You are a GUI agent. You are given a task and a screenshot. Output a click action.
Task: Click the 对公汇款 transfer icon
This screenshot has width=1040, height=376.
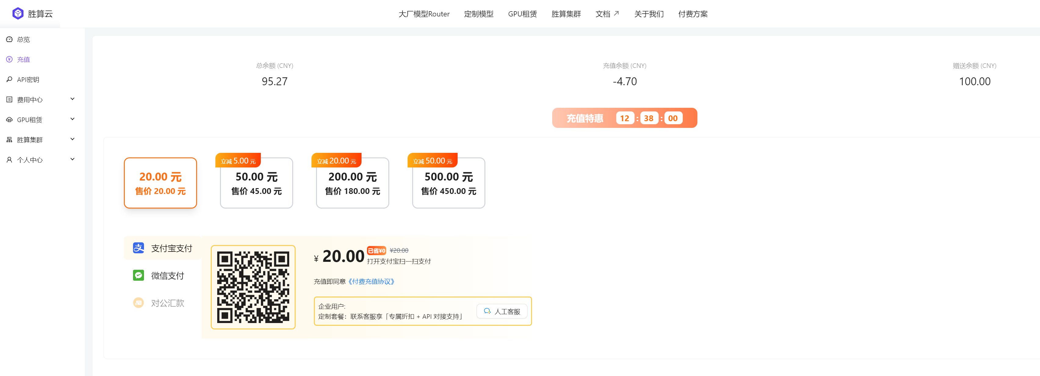pyautogui.click(x=139, y=303)
